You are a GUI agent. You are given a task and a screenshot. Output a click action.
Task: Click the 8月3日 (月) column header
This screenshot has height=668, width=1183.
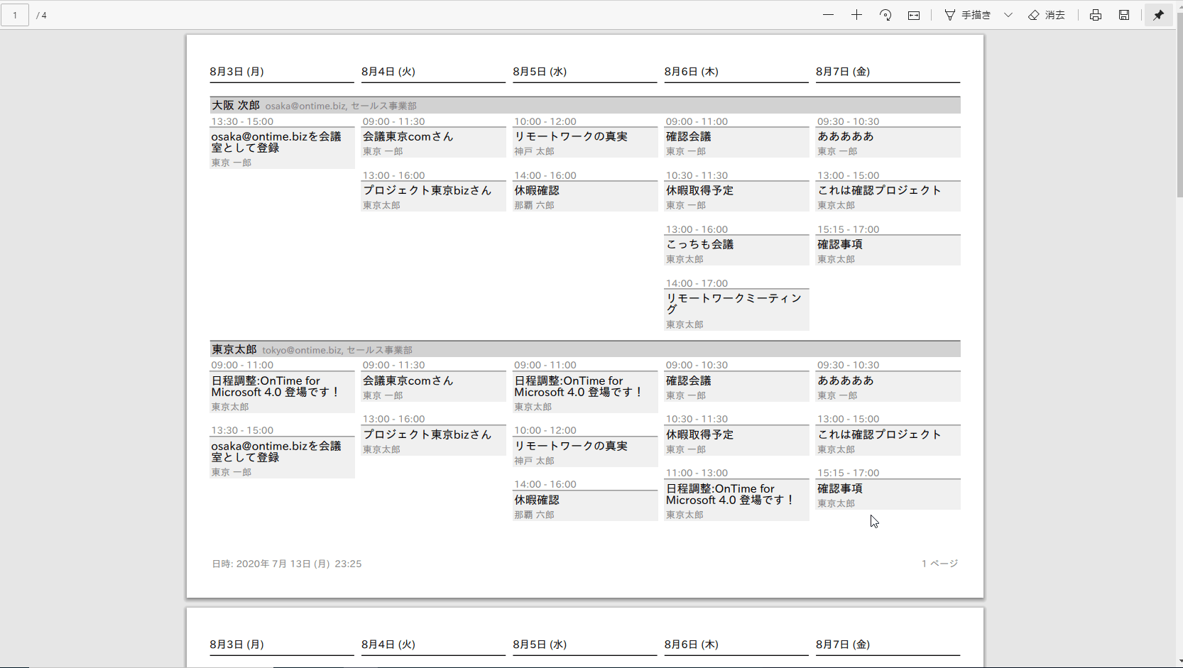point(237,72)
